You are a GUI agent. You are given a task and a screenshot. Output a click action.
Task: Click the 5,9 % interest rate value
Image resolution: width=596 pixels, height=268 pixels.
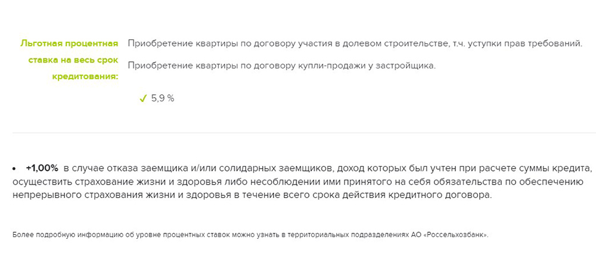point(163,99)
